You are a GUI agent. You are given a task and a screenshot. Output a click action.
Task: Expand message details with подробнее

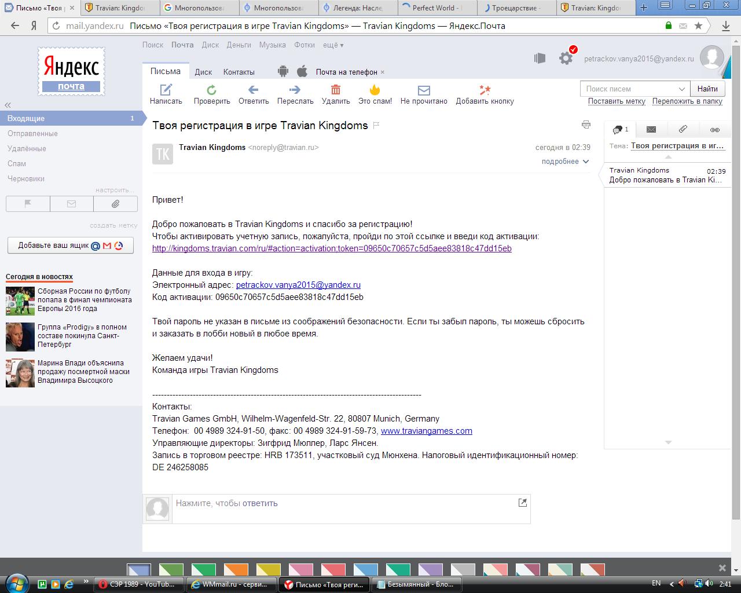(565, 162)
